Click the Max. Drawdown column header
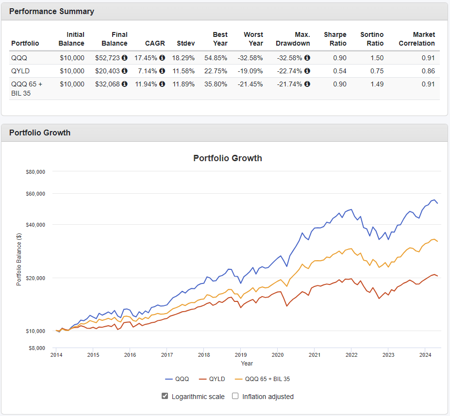The width and height of the screenshot is (450, 416). coord(293,39)
